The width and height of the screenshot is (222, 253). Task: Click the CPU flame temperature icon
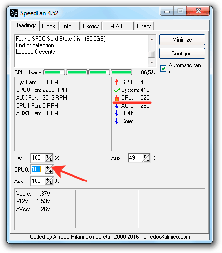(117, 98)
